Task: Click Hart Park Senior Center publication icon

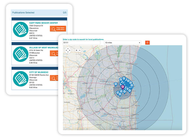Action: pyautogui.click(x=20, y=29)
